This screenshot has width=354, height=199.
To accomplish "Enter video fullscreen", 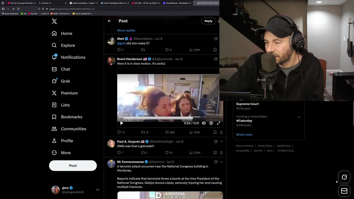I will pyautogui.click(x=218, y=123).
